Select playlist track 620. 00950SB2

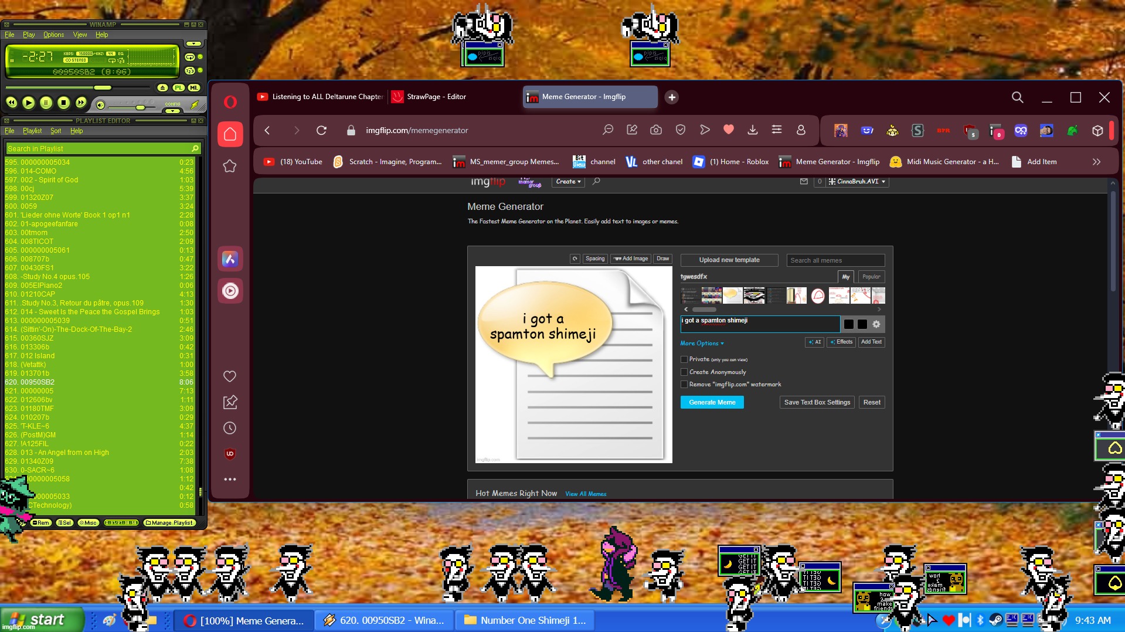pyautogui.click(x=99, y=382)
